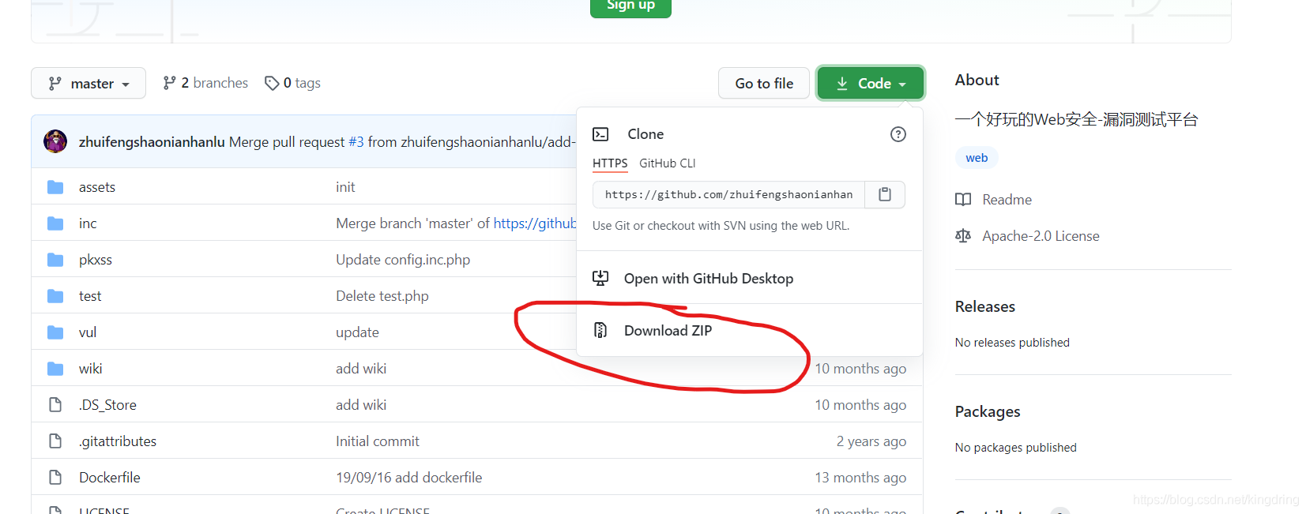Open the Apache-2.0 License link
Image resolution: width=1306 pixels, height=514 pixels.
[1041, 236]
